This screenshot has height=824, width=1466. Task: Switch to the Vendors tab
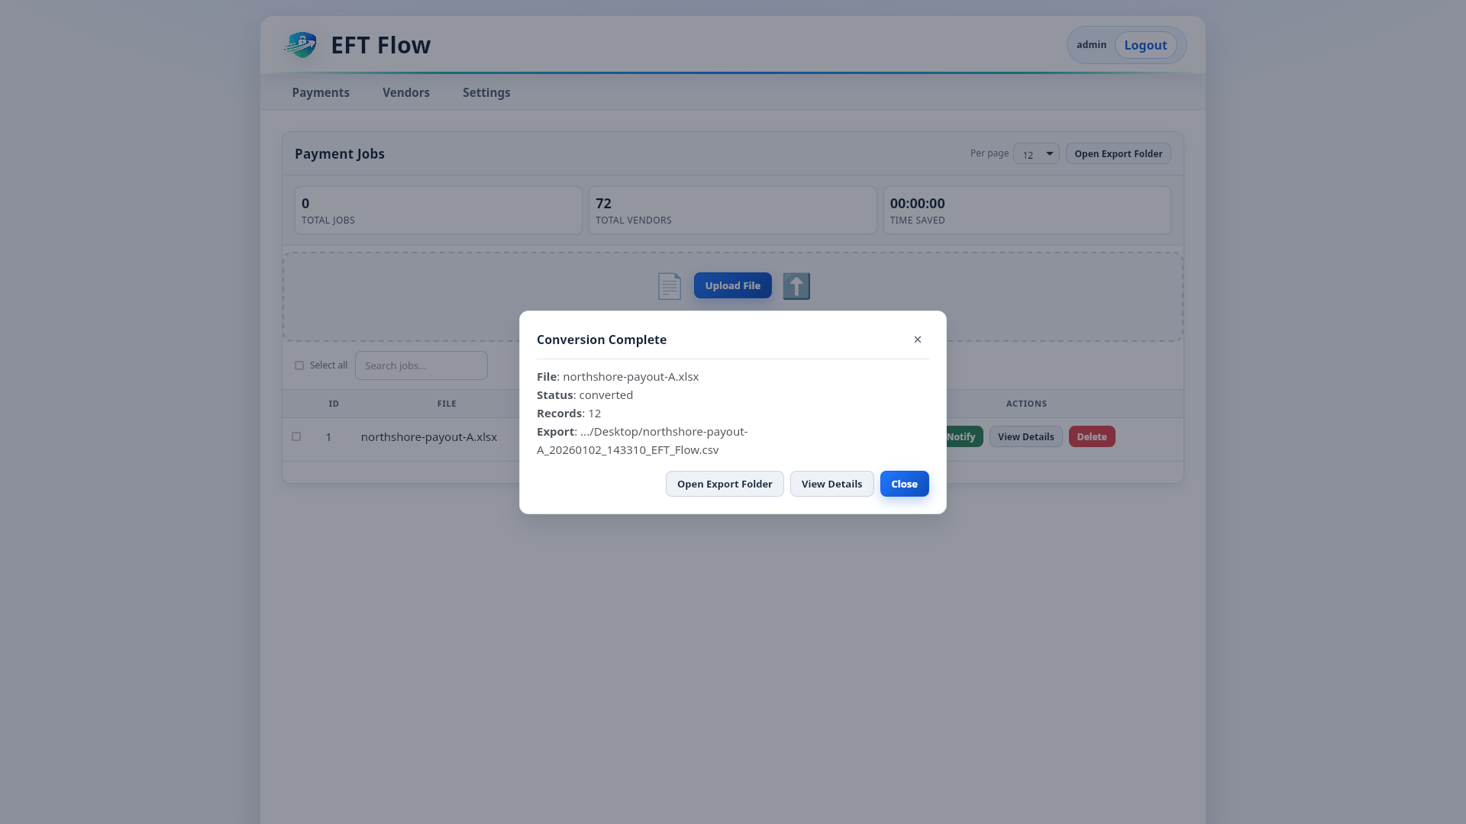406,92
